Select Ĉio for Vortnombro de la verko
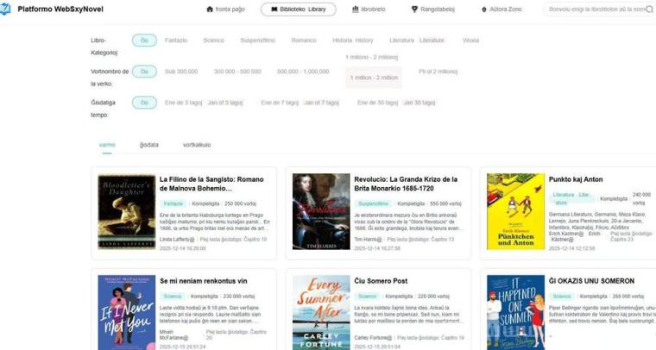The width and height of the screenshot is (656, 350). 144,72
